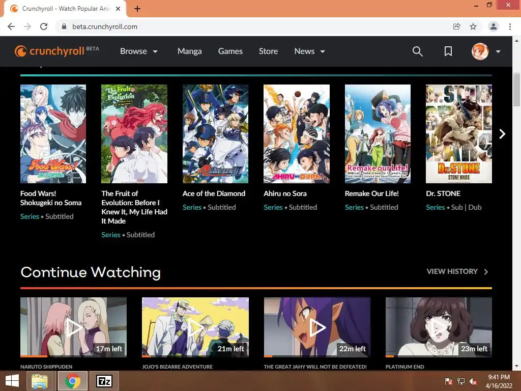Play the Platinum End episode
The height and width of the screenshot is (391, 521).
click(x=439, y=327)
